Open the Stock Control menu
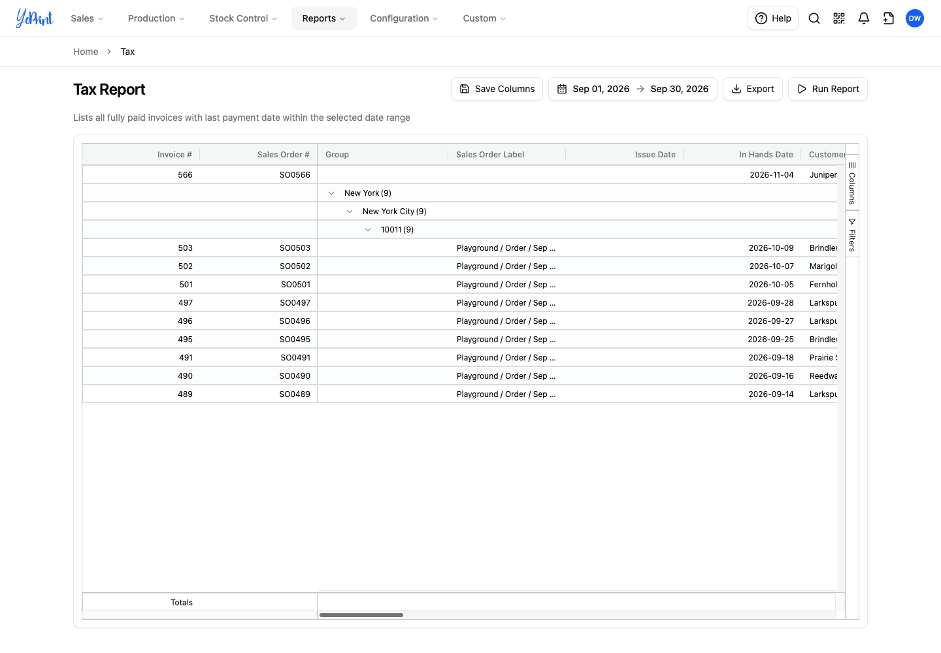Image resolution: width=941 pixels, height=653 pixels. [x=243, y=18]
